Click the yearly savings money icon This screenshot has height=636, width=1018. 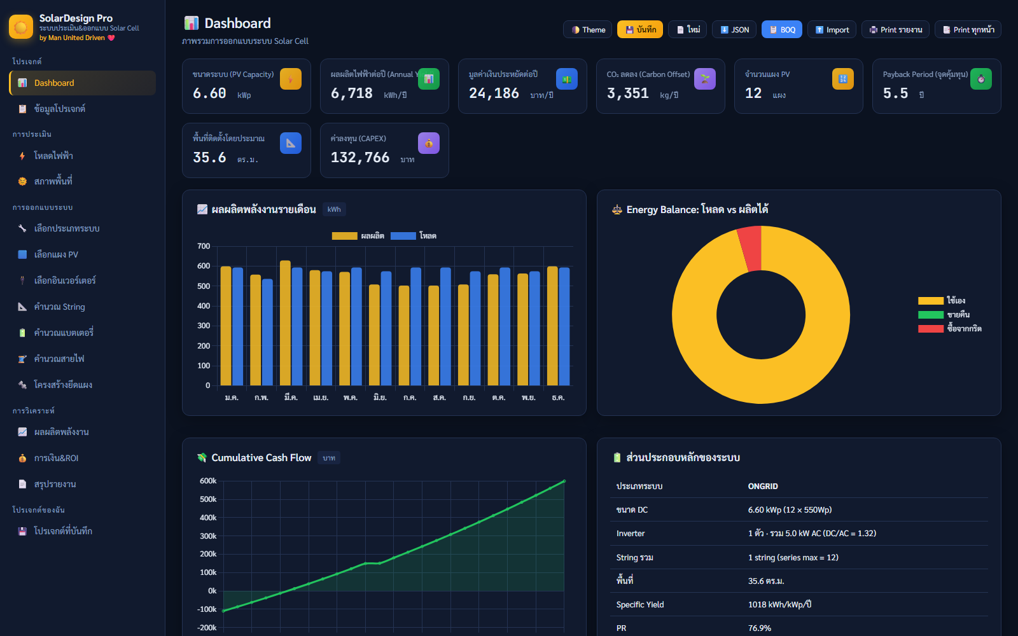coord(567,79)
